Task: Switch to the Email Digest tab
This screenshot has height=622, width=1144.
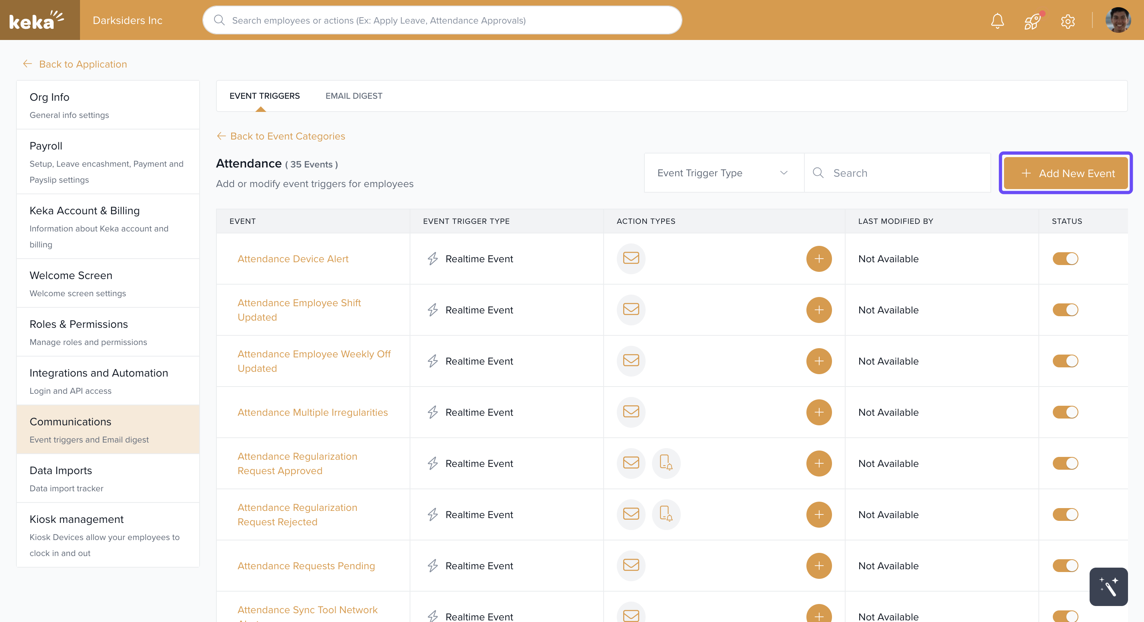Action: coord(354,96)
